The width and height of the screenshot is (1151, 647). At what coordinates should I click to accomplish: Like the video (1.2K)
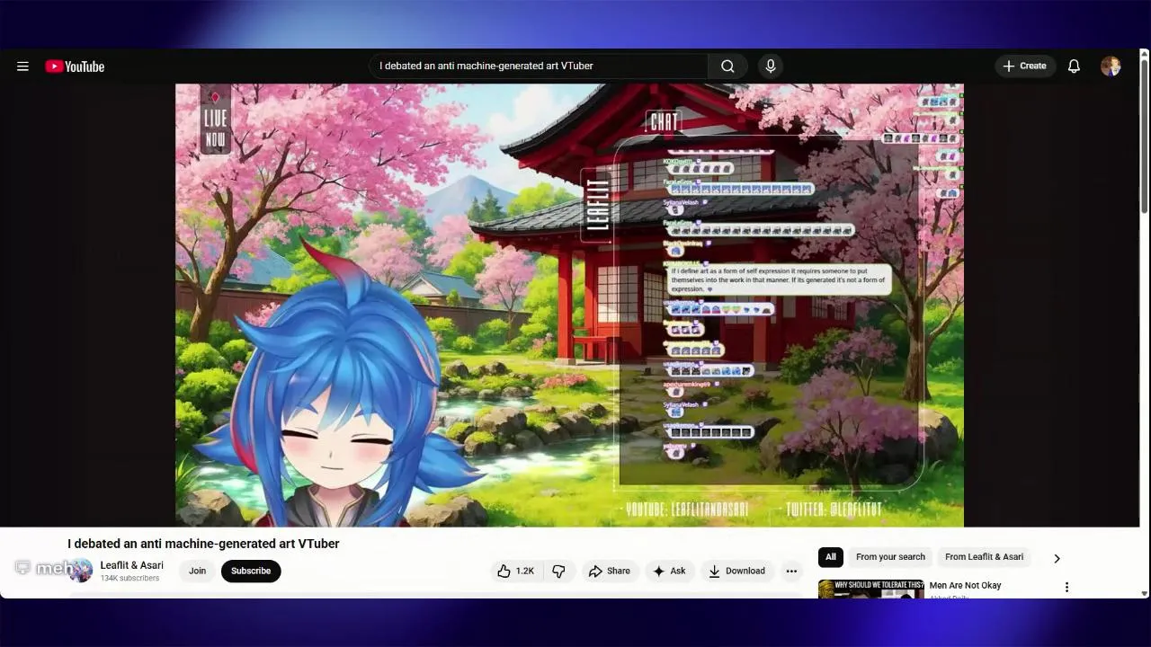coord(514,572)
